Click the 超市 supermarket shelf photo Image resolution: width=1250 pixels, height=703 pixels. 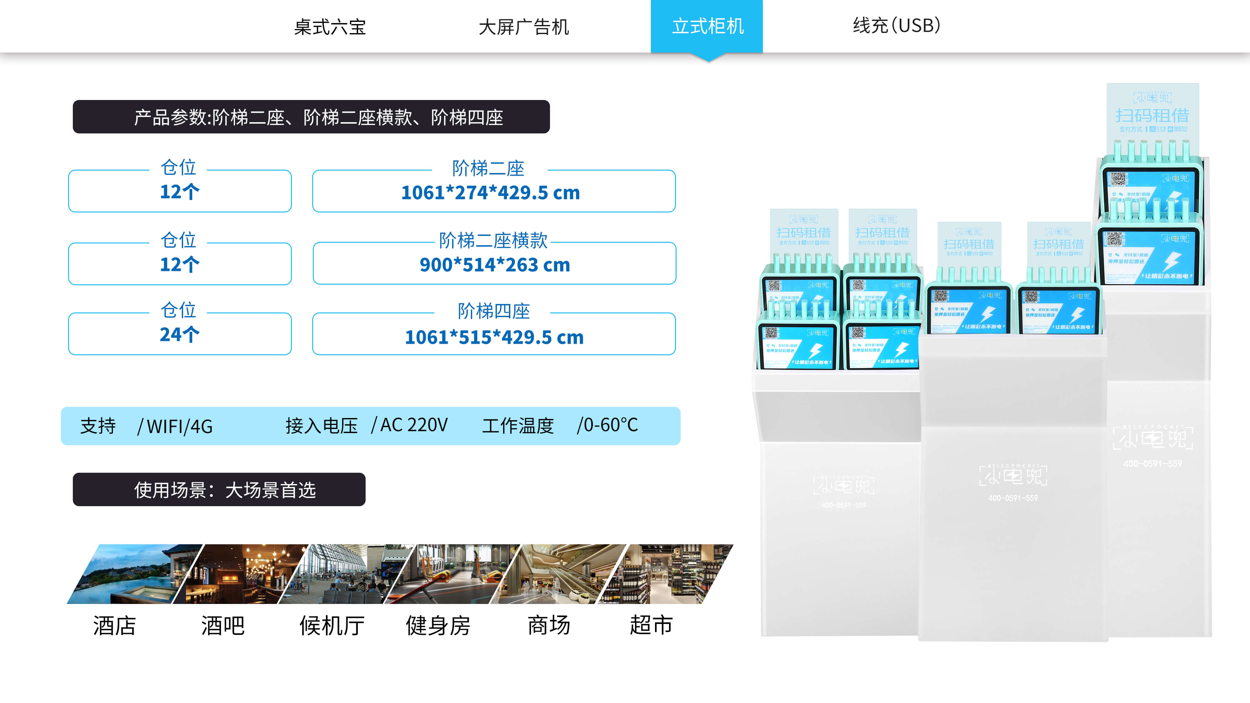point(665,574)
